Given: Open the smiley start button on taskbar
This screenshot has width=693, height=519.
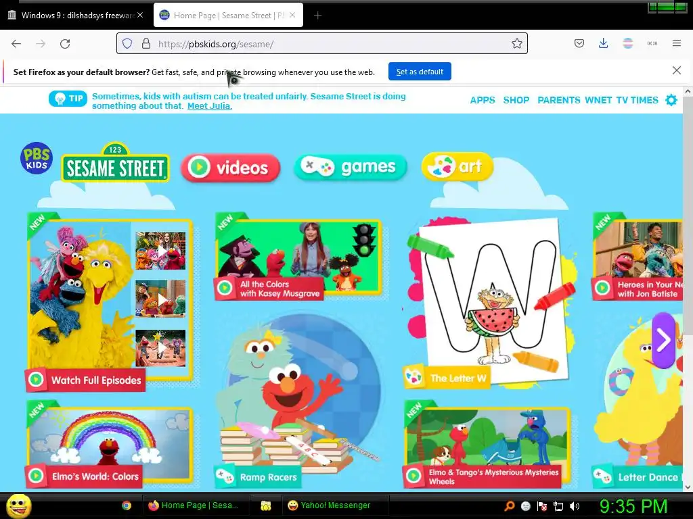Looking at the screenshot, I should coord(19,505).
